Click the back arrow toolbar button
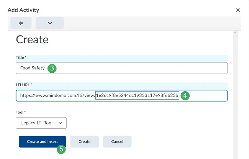Screen dimensions: 249x159 click(21, 23)
